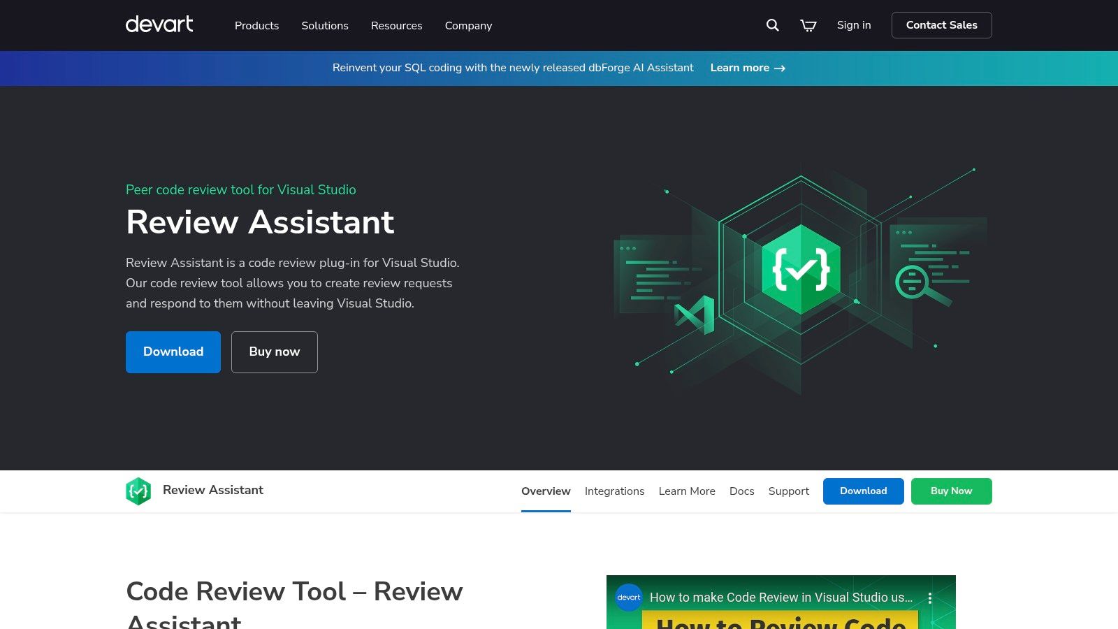Open the Company menu
1118x629 pixels.
(x=468, y=25)
